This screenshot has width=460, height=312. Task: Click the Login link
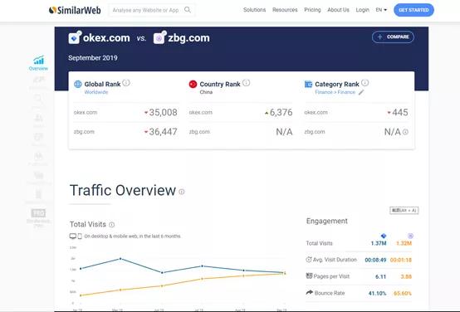(x=362, y=10)
